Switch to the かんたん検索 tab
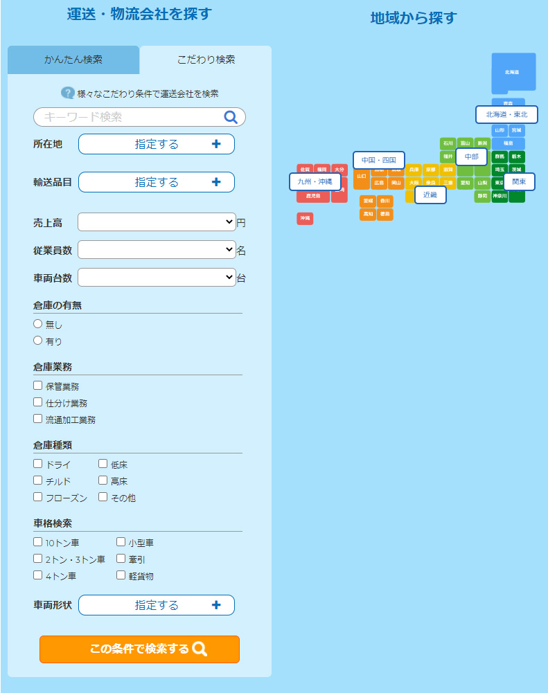Image resolution: width=548 pixels, height=693 pixels. (73, 60)
